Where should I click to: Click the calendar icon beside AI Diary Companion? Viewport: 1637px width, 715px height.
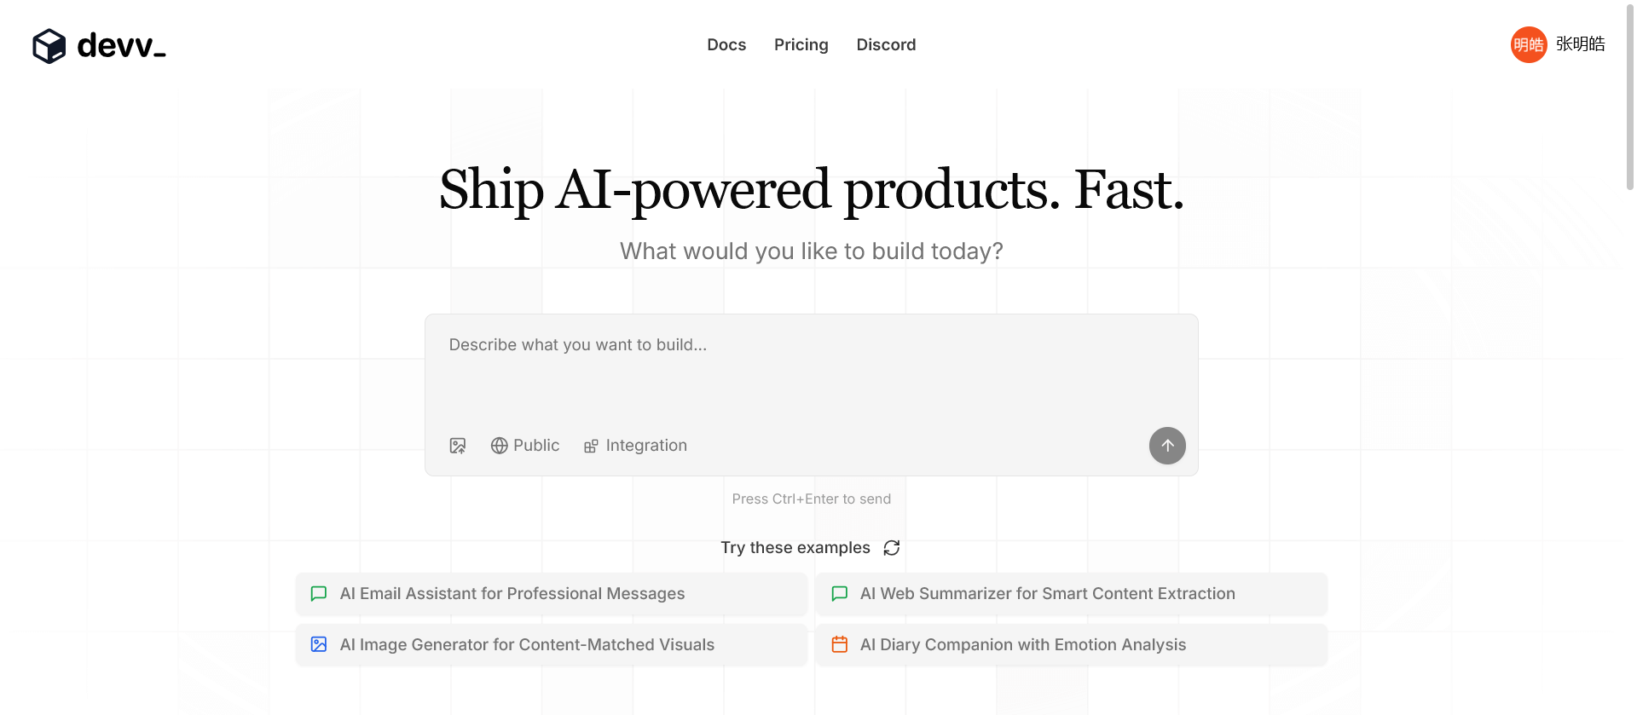[840, 645]
